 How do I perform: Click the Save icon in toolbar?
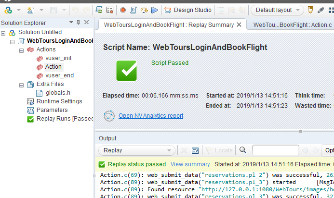click(53, 10)
